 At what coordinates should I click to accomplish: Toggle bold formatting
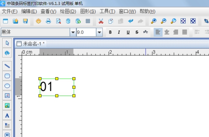coord(110,32)
